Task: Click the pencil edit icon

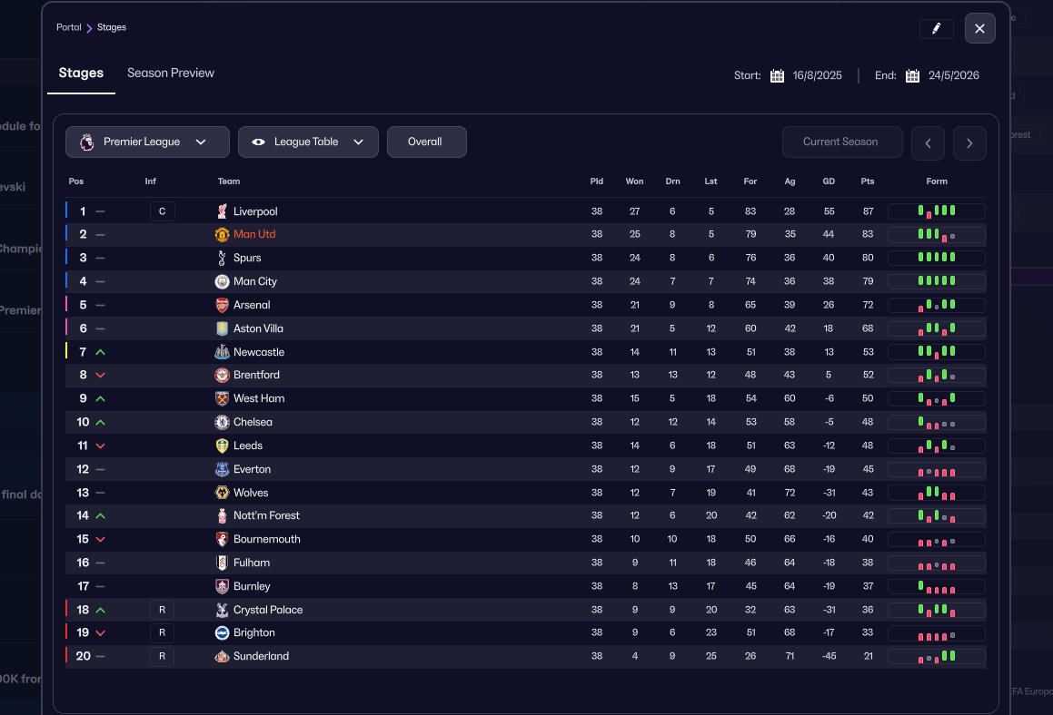Action: pyautogui.click(x=936, y=29)
